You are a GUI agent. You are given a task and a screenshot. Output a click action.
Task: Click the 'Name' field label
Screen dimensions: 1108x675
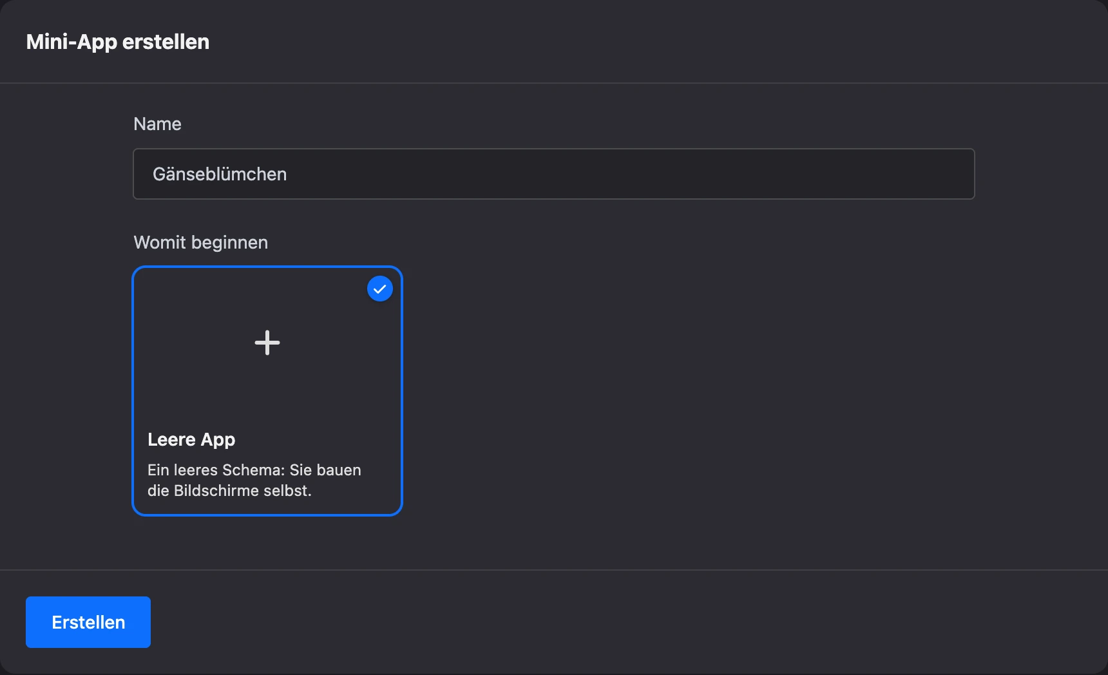click(157, 124)
